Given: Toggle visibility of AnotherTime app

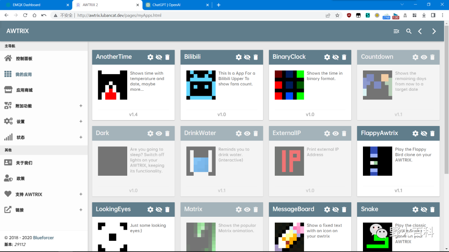Looking at the screenshot, I should (159, 57).
